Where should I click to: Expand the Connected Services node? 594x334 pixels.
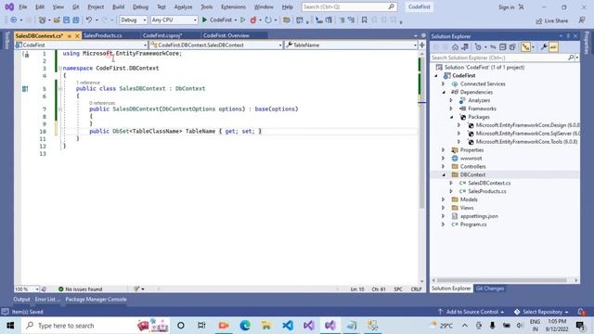coord(444,84)
